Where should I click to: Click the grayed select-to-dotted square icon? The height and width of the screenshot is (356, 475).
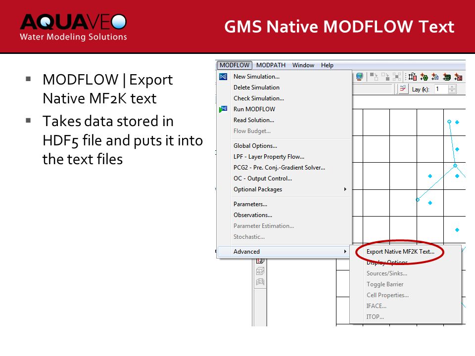click(x=374, y=77)
